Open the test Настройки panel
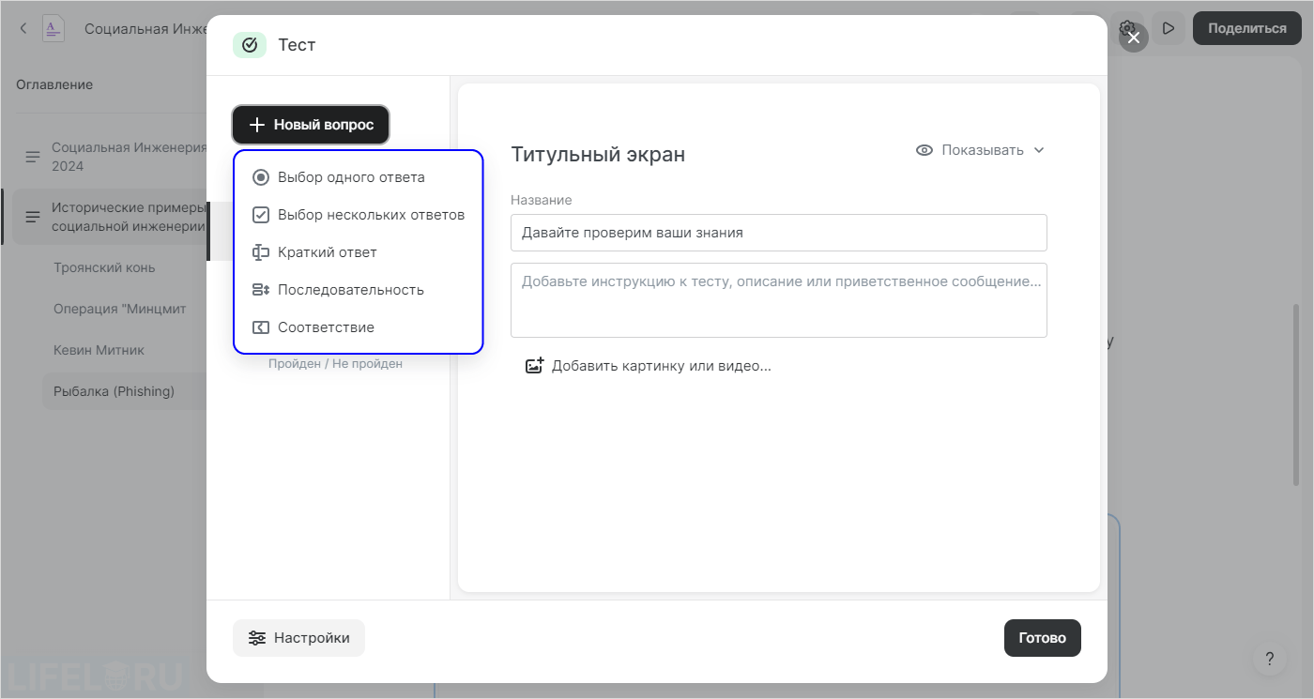Image resolution: width=1314 pixels, height=699 pixels. tap(298, 637)
